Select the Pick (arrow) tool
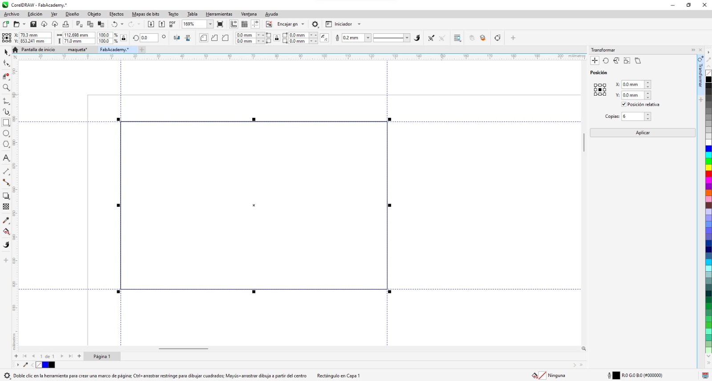Image resolution: width=712 pixels, height=381 pixels. point(6,52)
